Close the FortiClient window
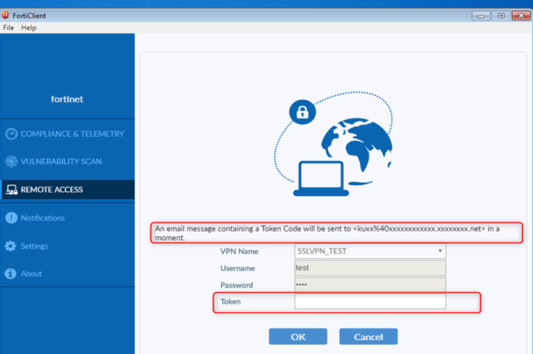Image resolution: width=533 pixels, height=354 pixels. 521,15
